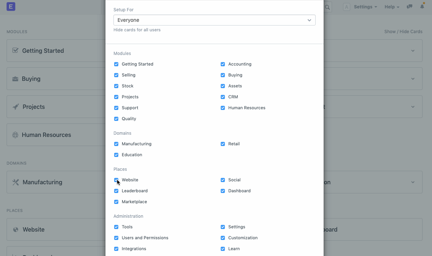Open the Setup For dropdown

pos(214,20)
